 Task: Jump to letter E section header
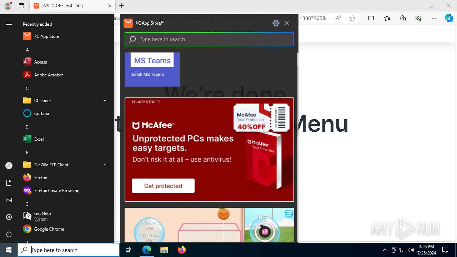pyautogui.click(x=27, y=127)
